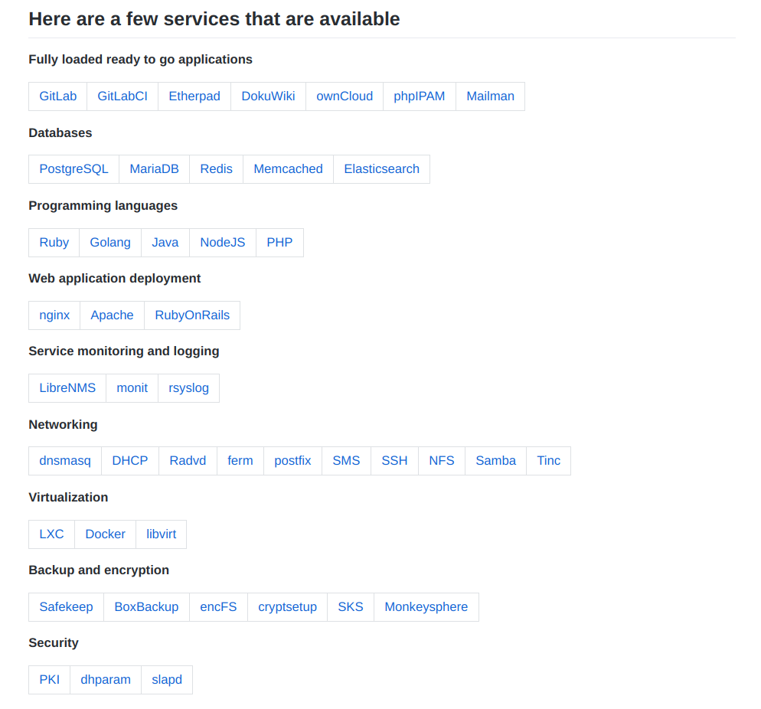Open the encFS link
The height and width of the screenshot is (709, 761).
(218, 606)
